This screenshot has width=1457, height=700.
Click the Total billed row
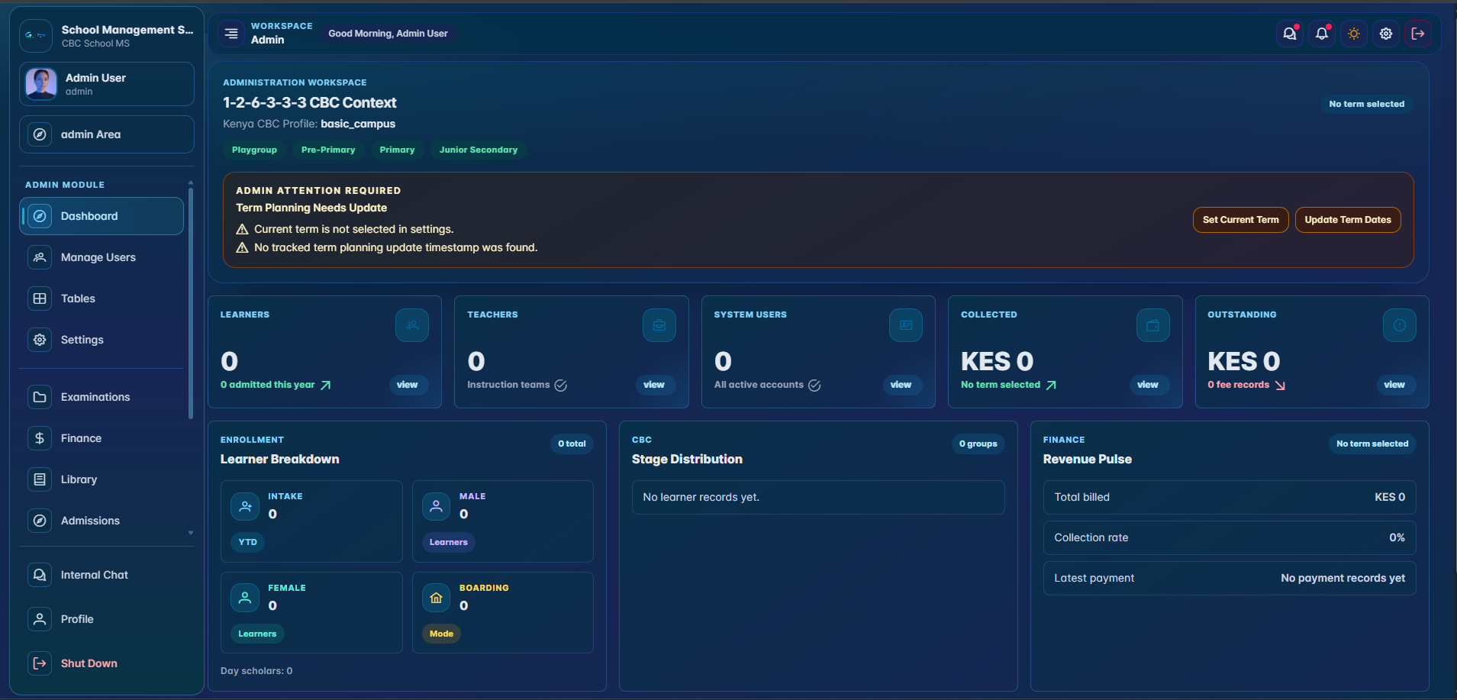tap(1230, 497)
